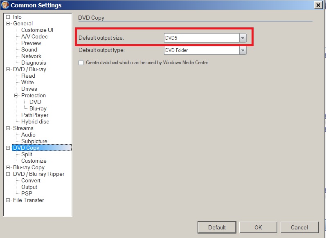Click the DVD5 output size combo box
326x238 pixels.
(205, 38)
